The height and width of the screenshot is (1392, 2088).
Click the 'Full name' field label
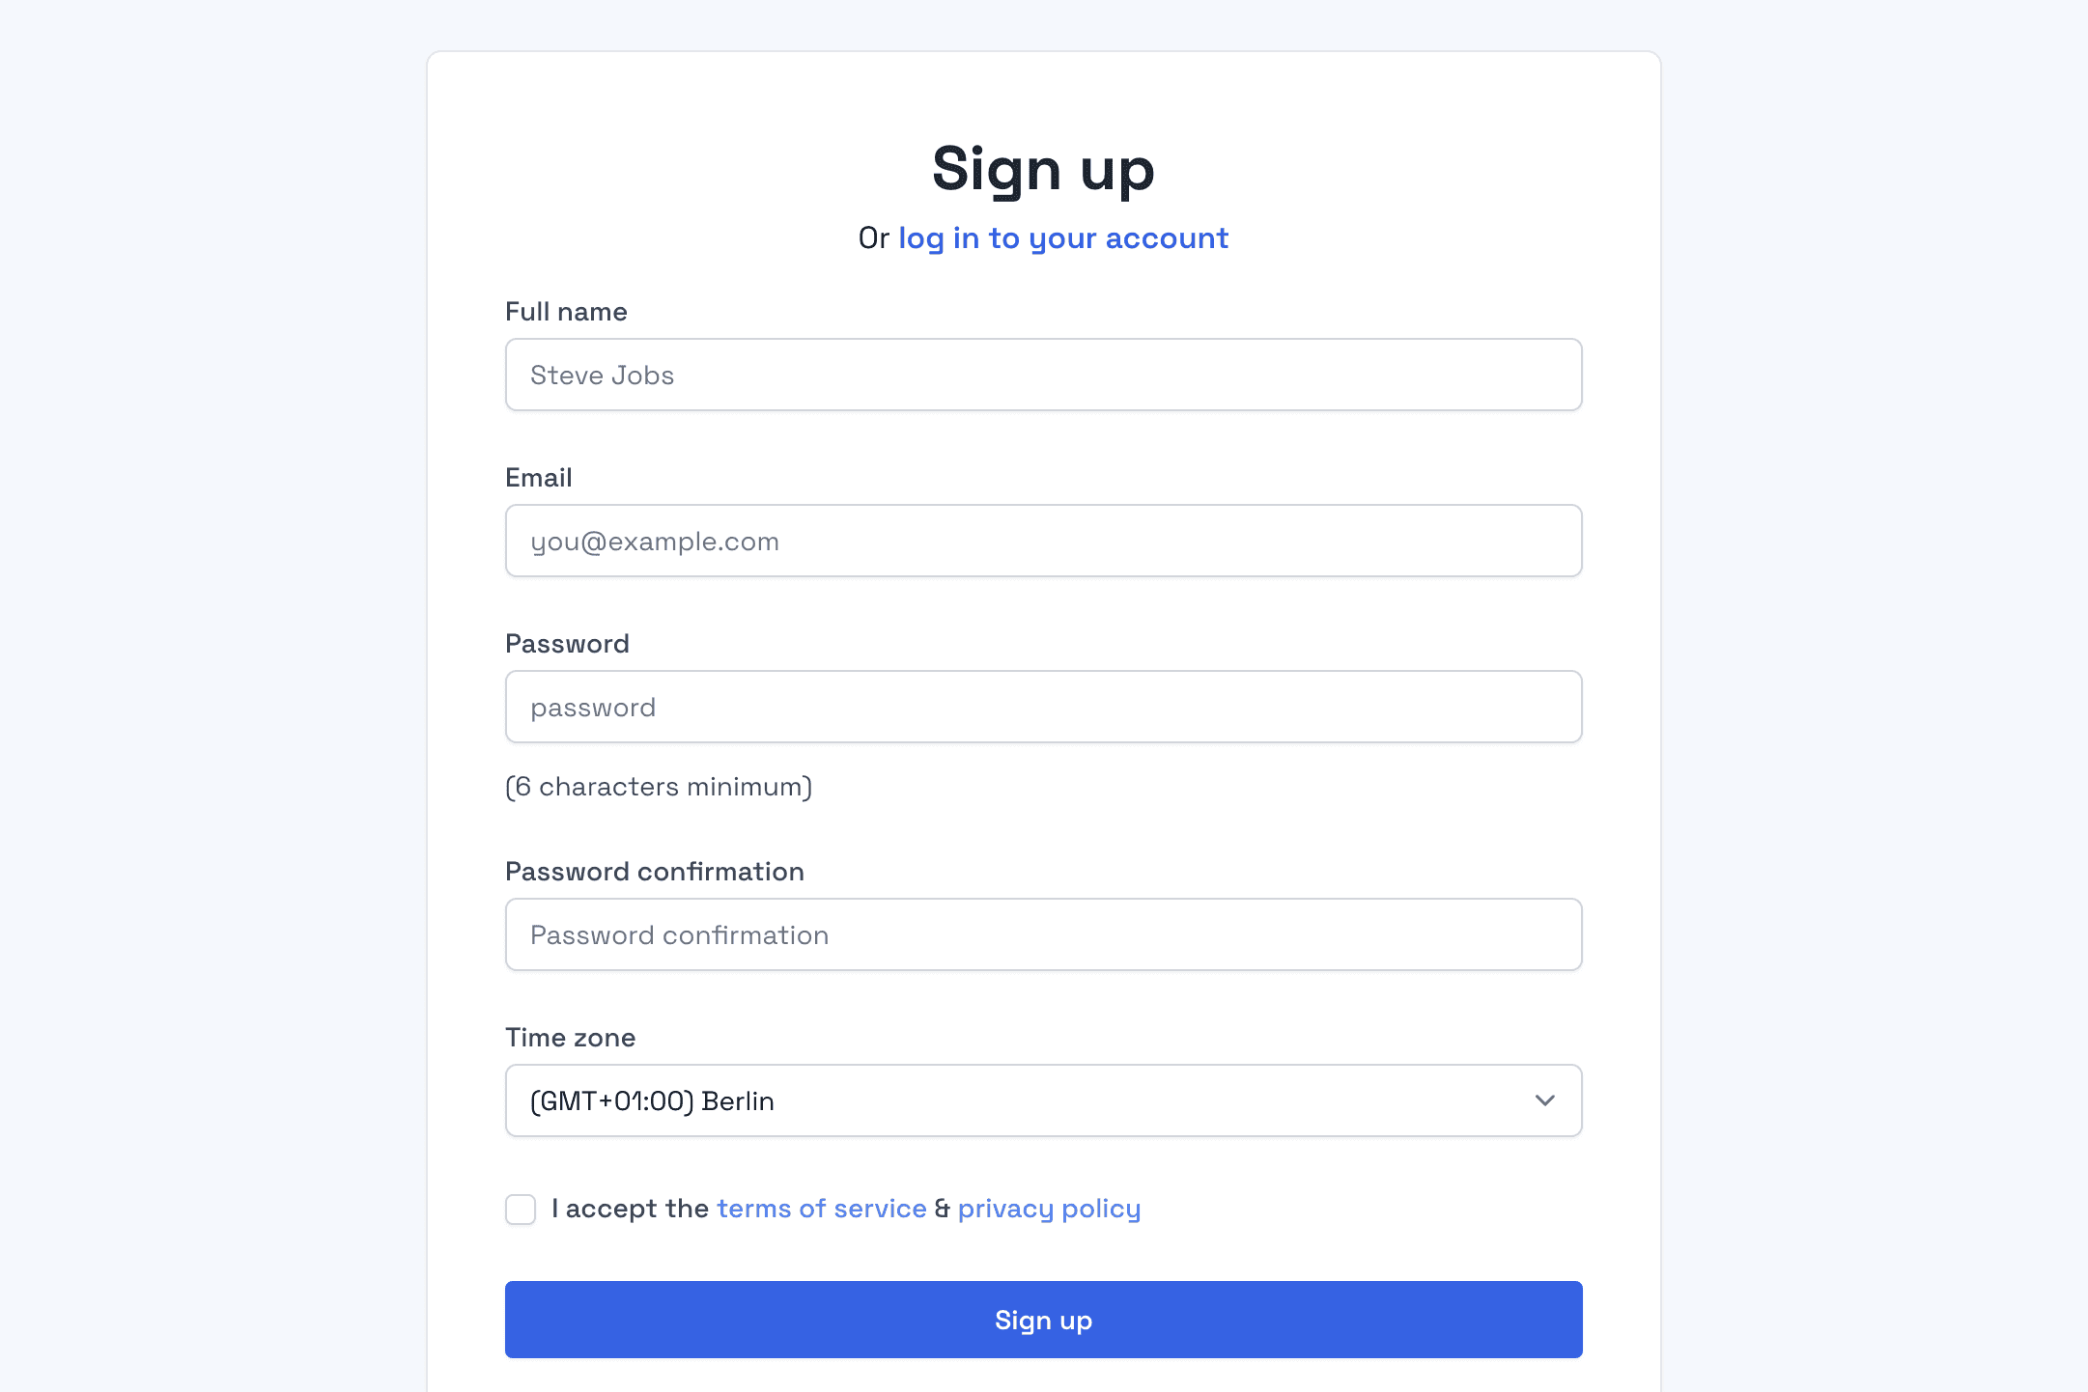pos(566,312)
